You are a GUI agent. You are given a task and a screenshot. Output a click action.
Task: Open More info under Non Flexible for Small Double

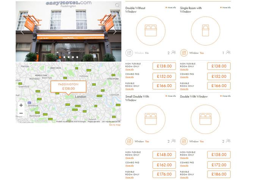(129, 158)
